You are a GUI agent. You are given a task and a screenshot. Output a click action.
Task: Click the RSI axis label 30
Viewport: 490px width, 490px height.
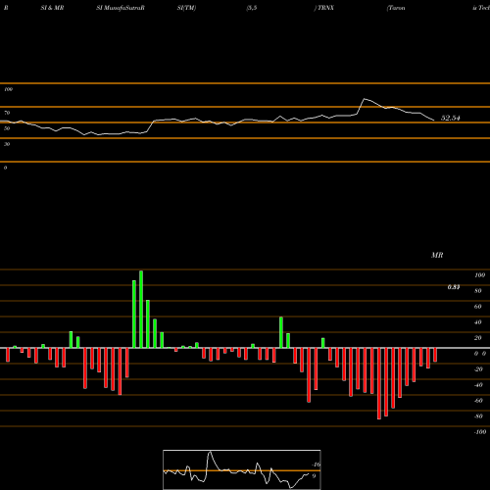tap(7, 144)
